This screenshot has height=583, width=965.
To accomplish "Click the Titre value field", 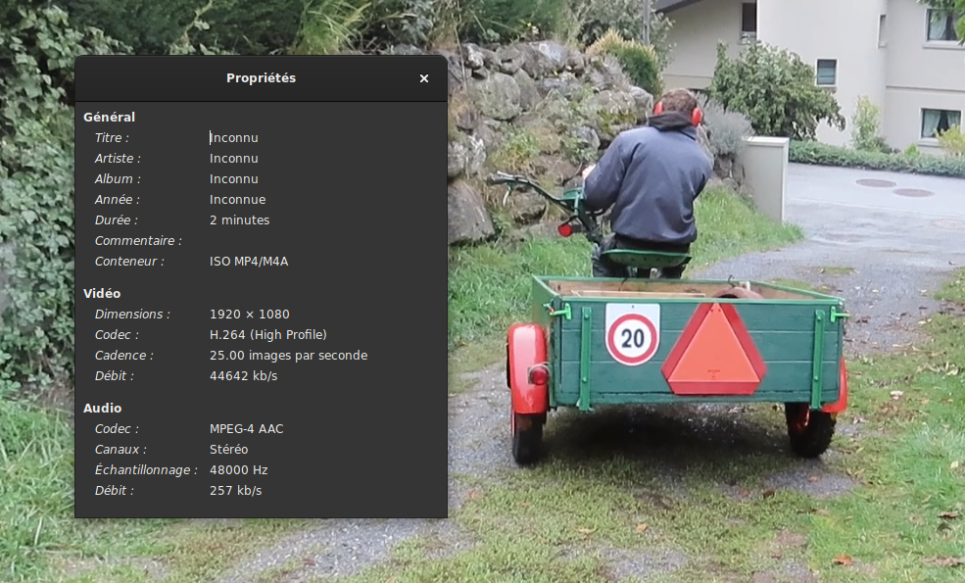I will [234, 138].
